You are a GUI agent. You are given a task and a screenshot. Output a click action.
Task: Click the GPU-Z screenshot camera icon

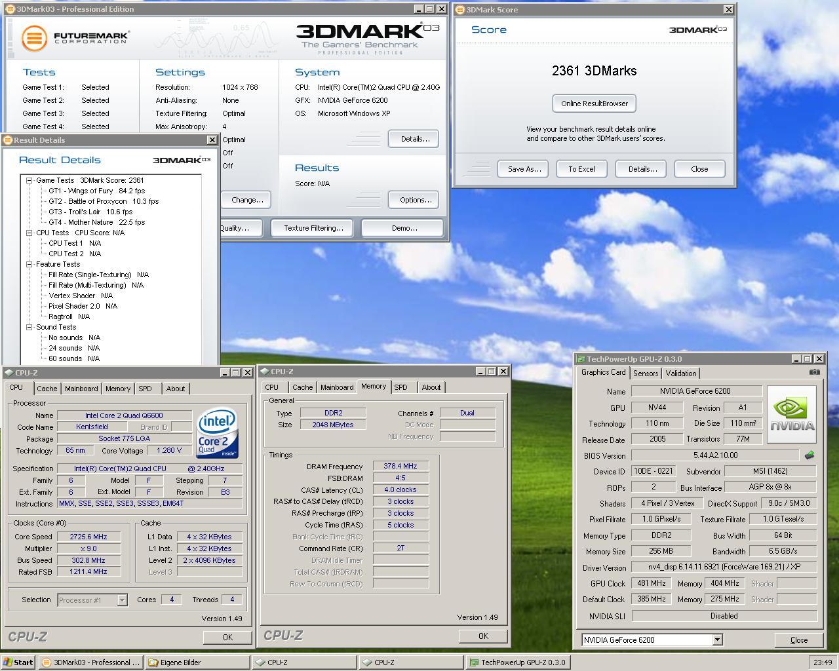click(x=814, y=372)
